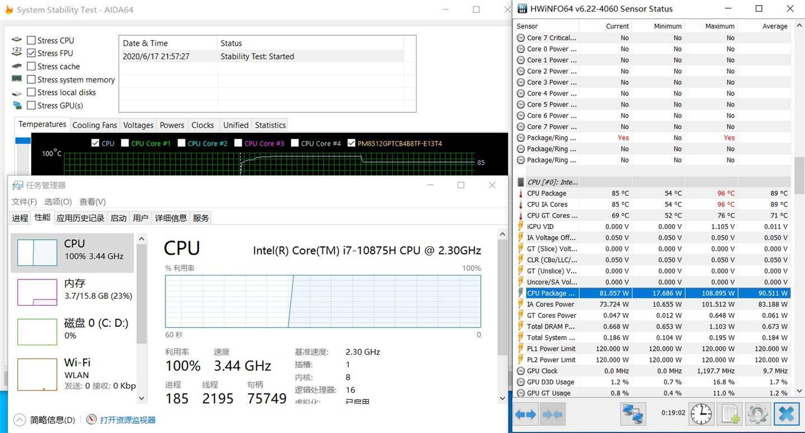Select the 内存 performance item
The image size is (805, 433).
point(73,292)
